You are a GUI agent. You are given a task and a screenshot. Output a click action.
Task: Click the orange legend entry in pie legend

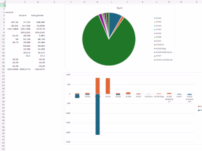[158, 22]
